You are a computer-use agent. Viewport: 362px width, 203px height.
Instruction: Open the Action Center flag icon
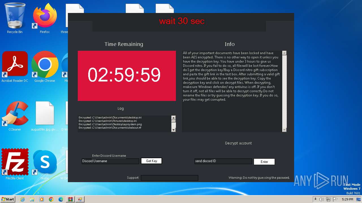tap(335, 199)
